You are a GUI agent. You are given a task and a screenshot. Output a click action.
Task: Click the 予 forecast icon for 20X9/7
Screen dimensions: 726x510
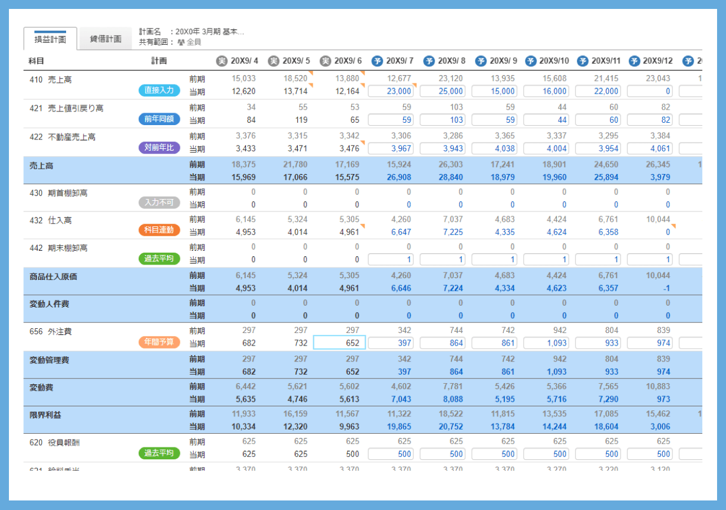377,61
